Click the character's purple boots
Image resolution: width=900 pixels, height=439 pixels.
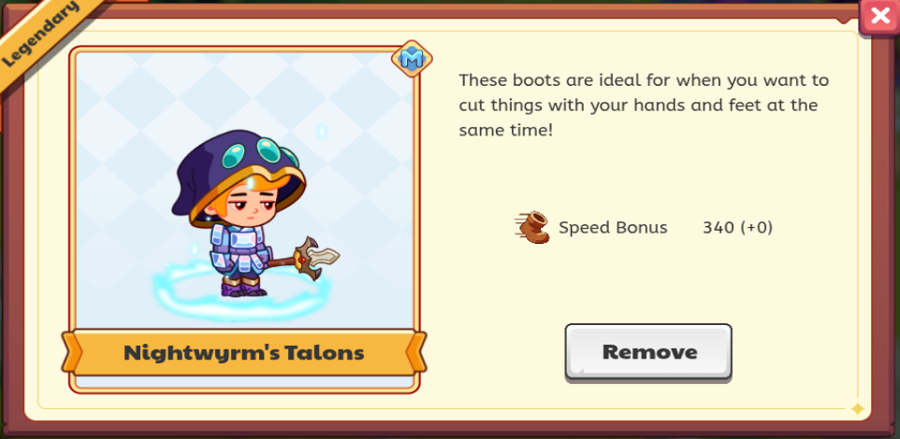(244, 287)
